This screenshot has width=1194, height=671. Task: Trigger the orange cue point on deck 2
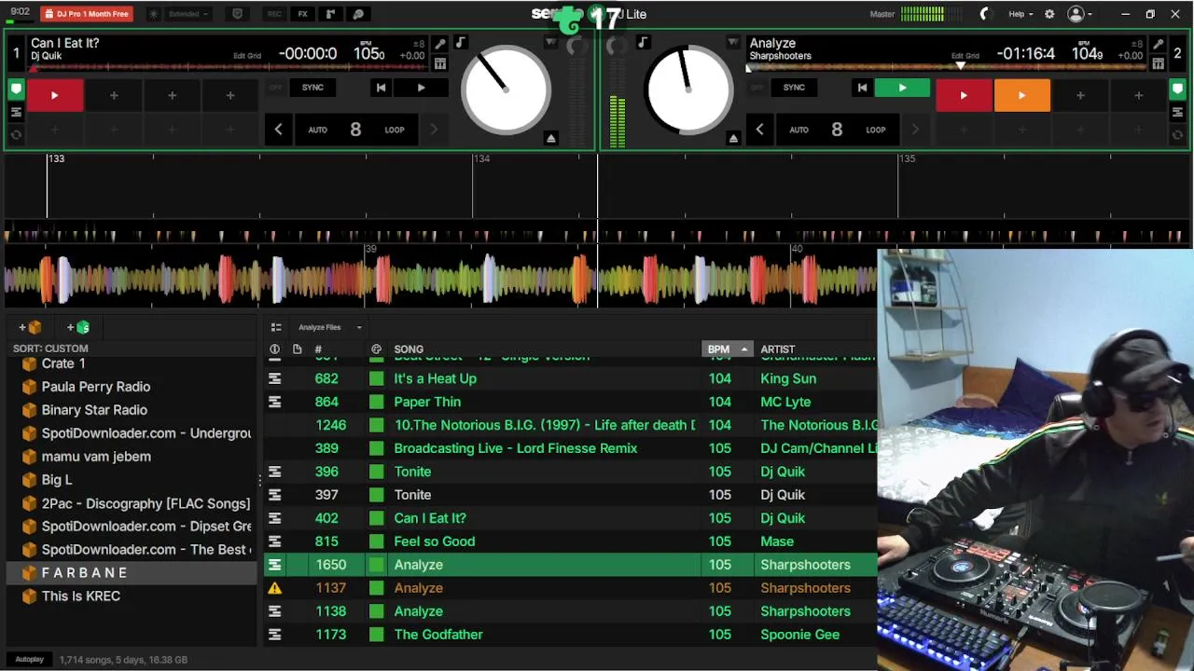point(1021,95)
